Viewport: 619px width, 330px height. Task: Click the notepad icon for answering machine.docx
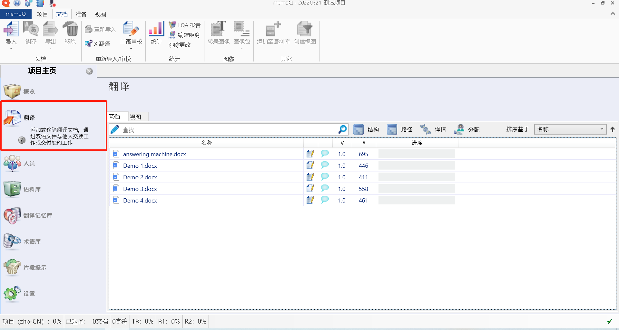310,154
